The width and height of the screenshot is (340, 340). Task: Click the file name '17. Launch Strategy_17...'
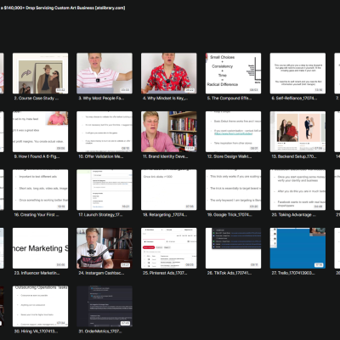(100, 215)
